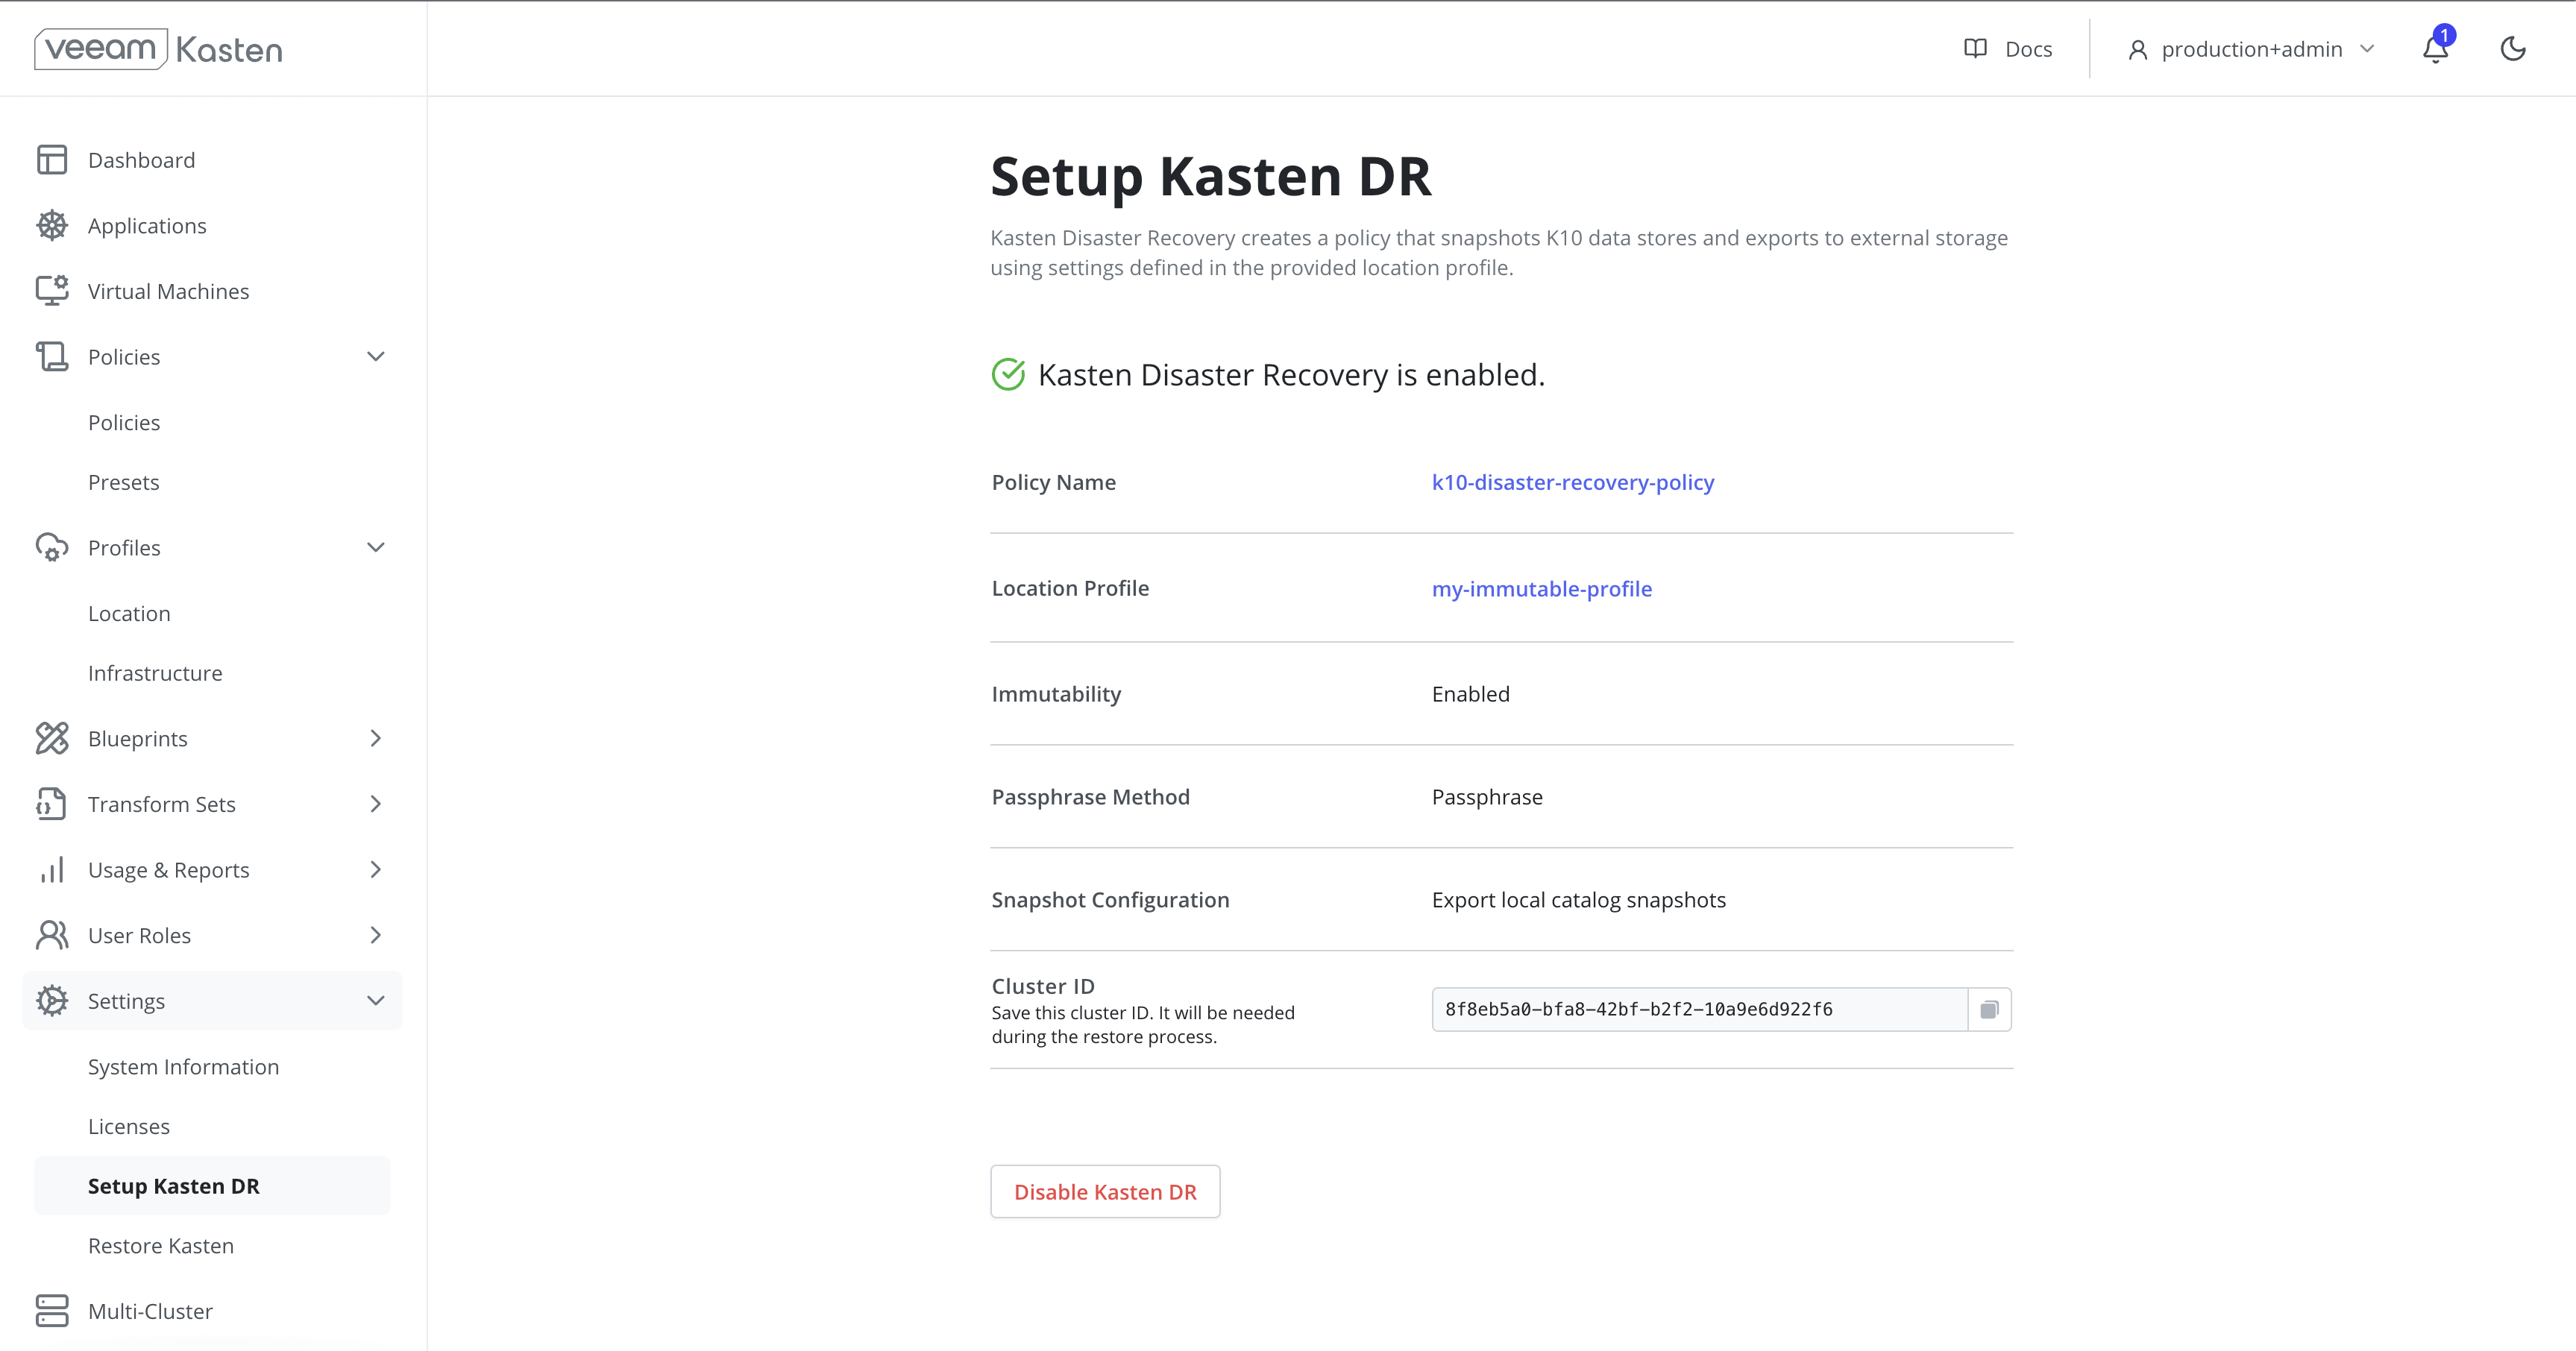
Task: Click the Blueprints pencil-ruler icon
Action: pos(52,739)
